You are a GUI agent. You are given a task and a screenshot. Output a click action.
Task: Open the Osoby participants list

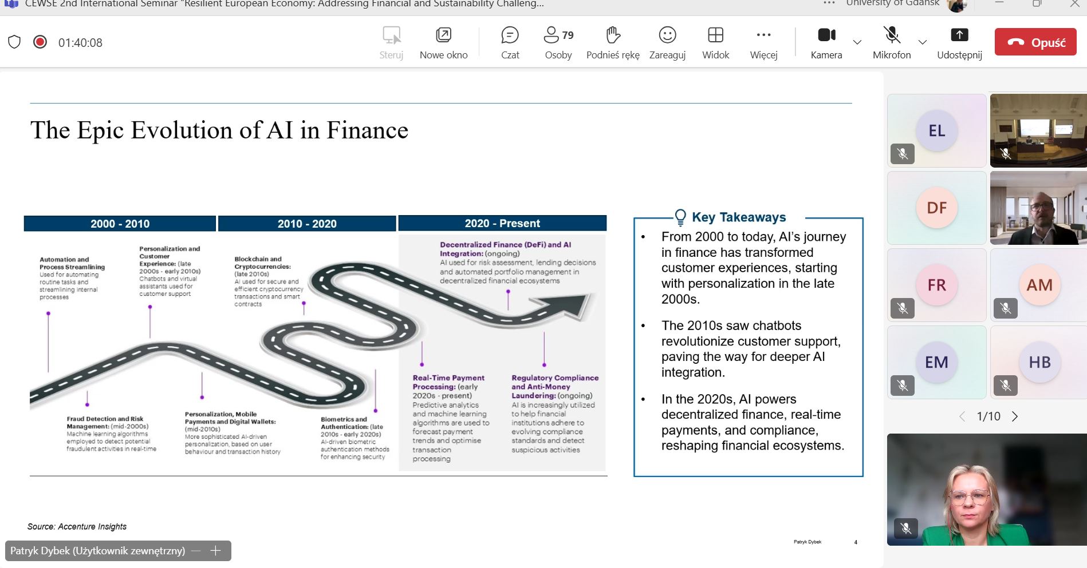point(558,43)
